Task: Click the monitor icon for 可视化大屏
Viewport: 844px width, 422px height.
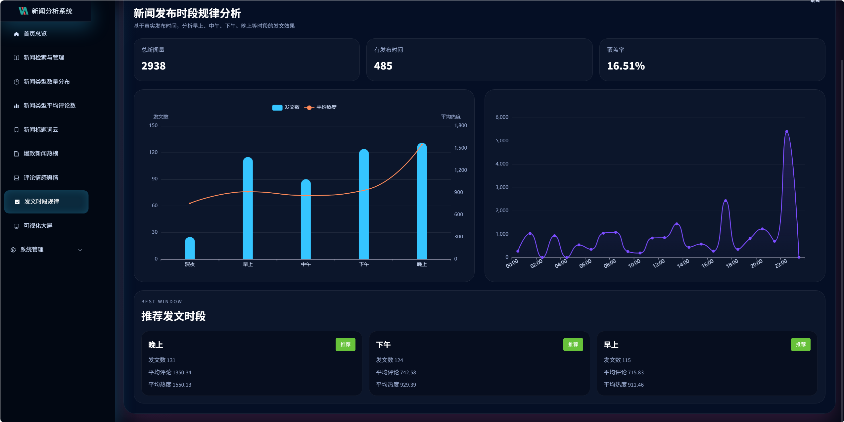Action: coord(16,226)
